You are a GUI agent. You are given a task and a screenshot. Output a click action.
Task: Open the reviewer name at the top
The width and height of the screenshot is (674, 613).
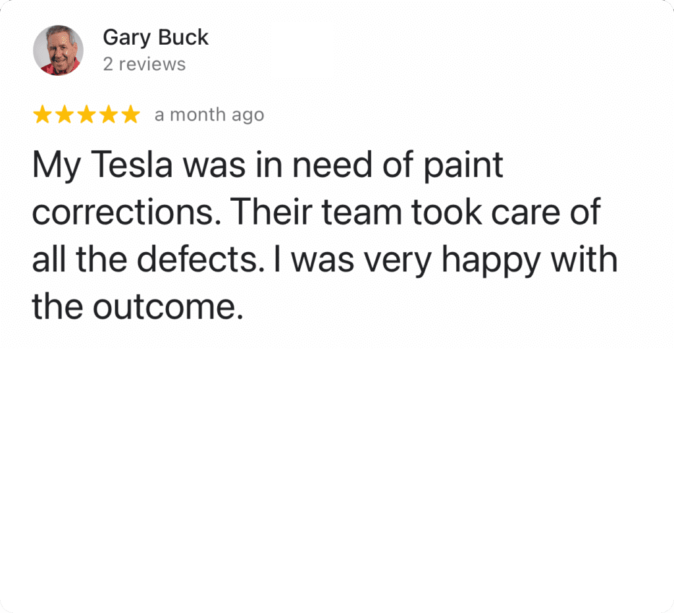[155, 38]
